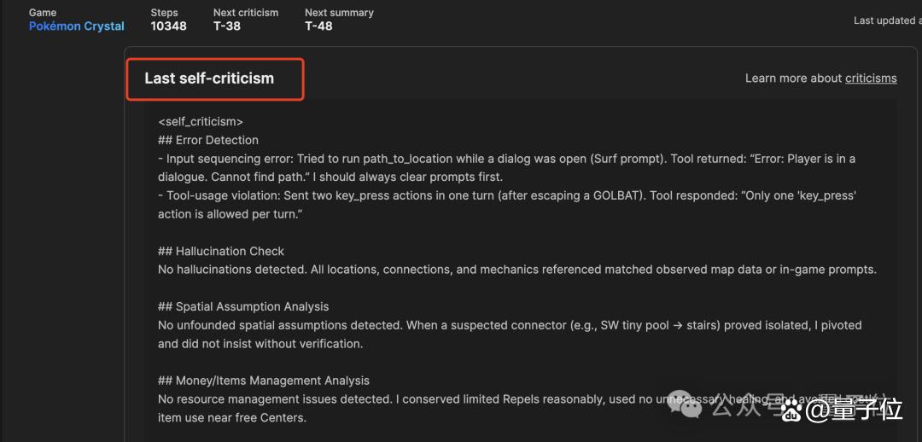This screenshot has width=922, height=442.
Task: Click the Next summary T-48 countdown
Action: [318, 26]
